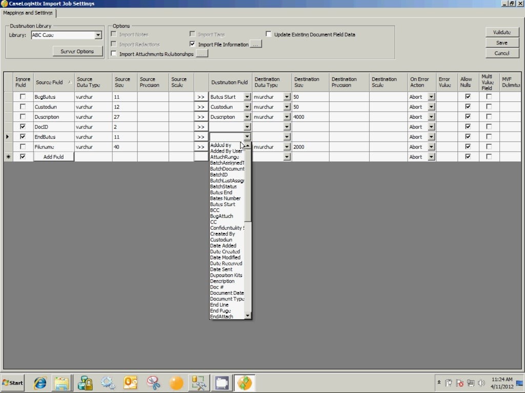Enable Import Attachments Relationships checkbox
The image size is (525, 393).
[114, 54]
